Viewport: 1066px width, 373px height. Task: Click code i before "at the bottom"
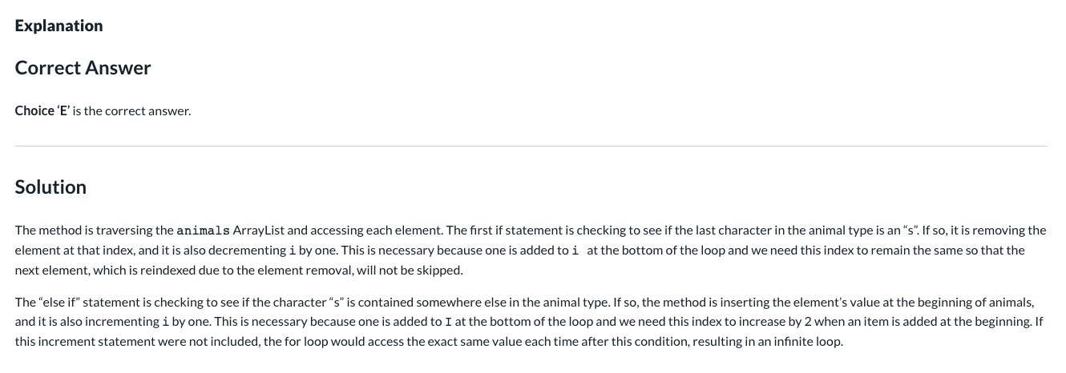pyautogui.click(x=575, y=251)
